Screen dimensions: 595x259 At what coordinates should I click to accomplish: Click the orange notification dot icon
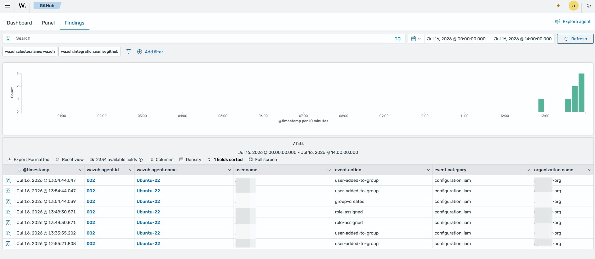pos(558,6)
